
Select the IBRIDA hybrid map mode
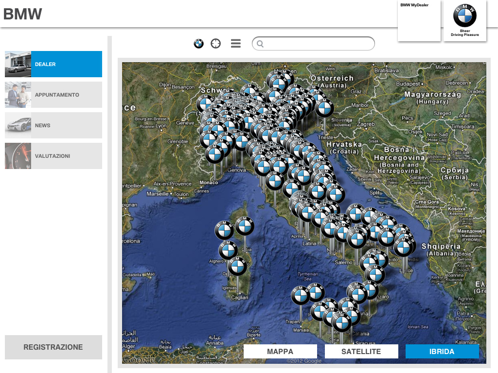pos(442,352)
